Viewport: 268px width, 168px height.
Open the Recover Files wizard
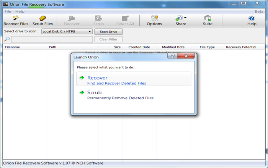[x=16, y=21]
